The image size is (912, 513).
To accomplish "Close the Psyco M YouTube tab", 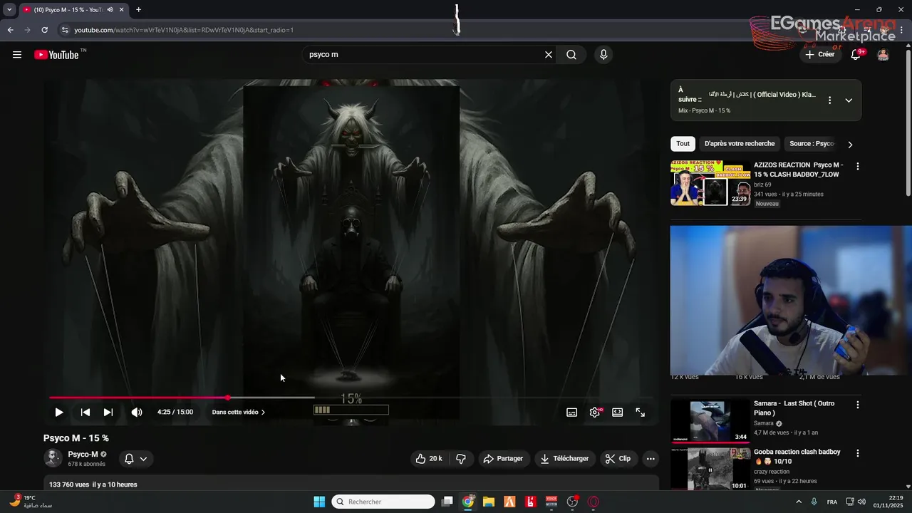I will (121, 10).
